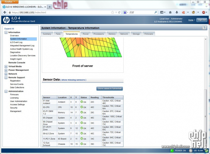Click the 12-Sys Exhaust sensor cell

point(50,144)
